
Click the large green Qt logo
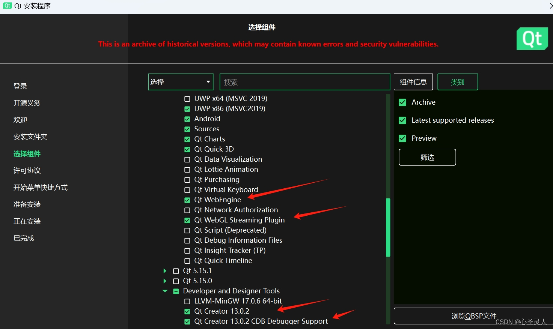532,39
